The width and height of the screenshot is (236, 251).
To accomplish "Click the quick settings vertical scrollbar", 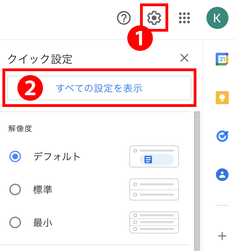I will (197, 181).
